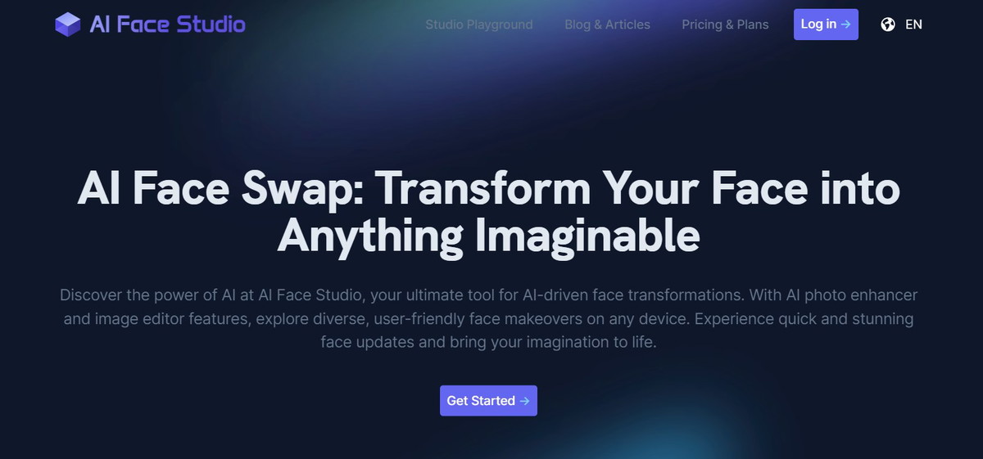Click the word 'Pricing' in the navigation
The width and height of the screenshot is (983, 459).
point(702,25)
